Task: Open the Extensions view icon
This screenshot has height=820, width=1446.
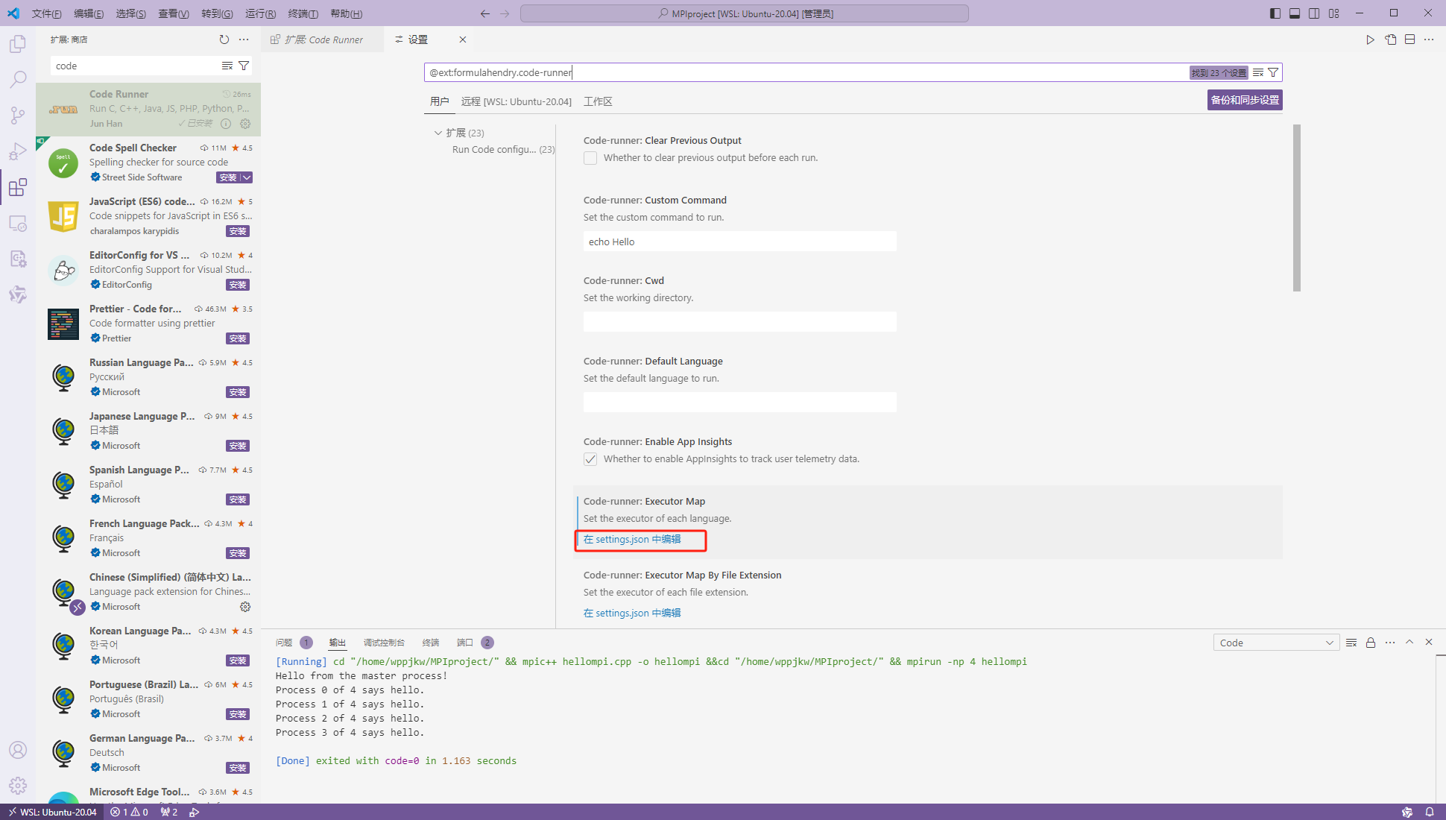Action: click(18, 187)
